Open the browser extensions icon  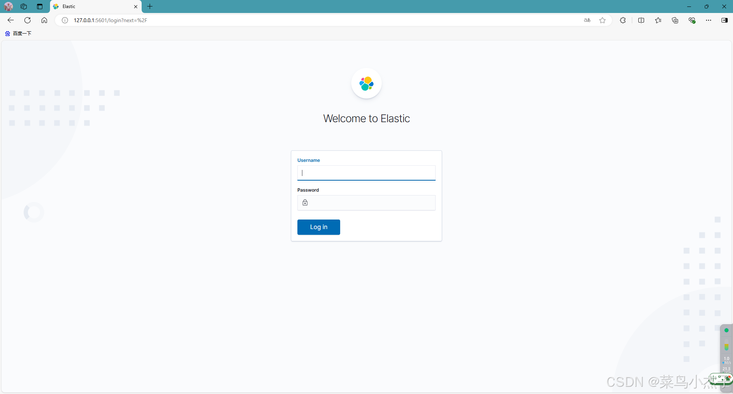click(x=623, y=20)
